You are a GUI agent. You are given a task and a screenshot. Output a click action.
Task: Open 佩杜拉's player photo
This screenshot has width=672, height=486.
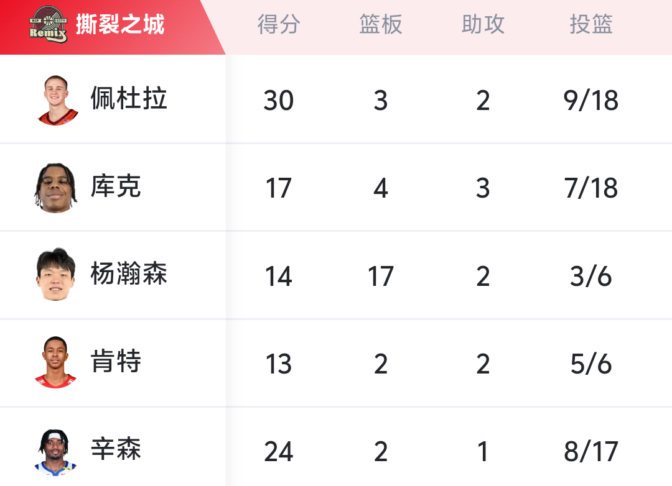[56, 98]
